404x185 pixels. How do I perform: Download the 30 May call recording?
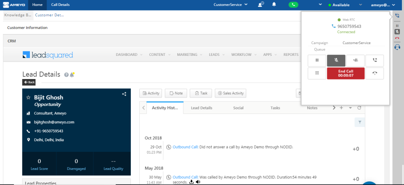coord(191,182)
